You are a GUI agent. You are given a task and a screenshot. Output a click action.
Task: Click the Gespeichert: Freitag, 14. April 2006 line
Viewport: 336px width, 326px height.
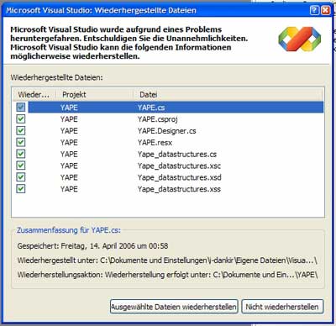(92, 246)
